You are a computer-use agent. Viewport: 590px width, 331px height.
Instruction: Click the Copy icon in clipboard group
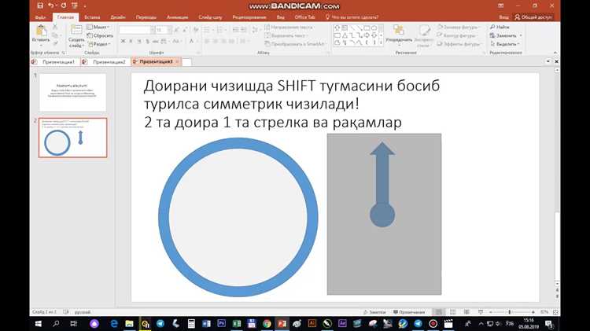[x=55, y=35]
